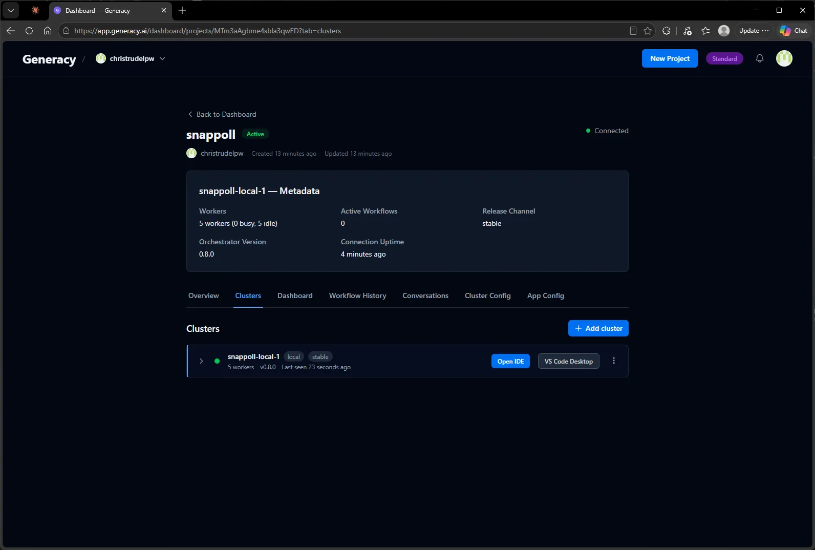The image size is (815, 550).
Task: Open new browser tab with plus icon
Action: 182,10
